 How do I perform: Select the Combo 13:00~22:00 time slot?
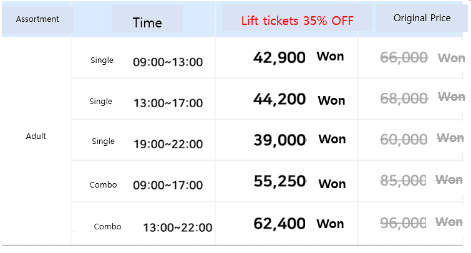pyautogui.click(x=153, y=227)
